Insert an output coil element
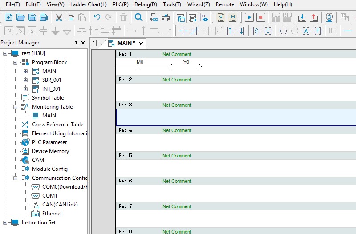The width and height of the screenshot is (356, 234). [x=283, y=31]
